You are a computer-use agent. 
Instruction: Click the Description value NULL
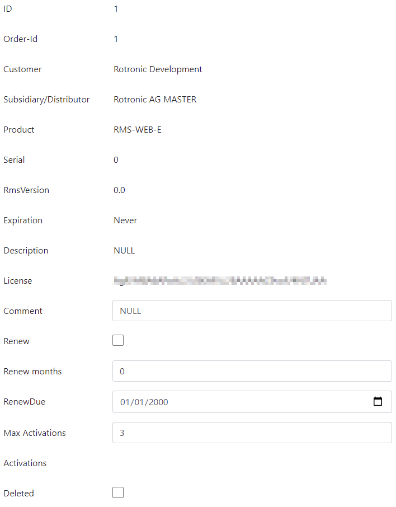point(124,251)
